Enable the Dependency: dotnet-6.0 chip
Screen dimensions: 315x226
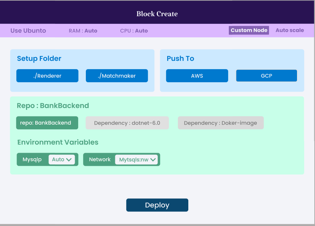(x=127, y=123)
